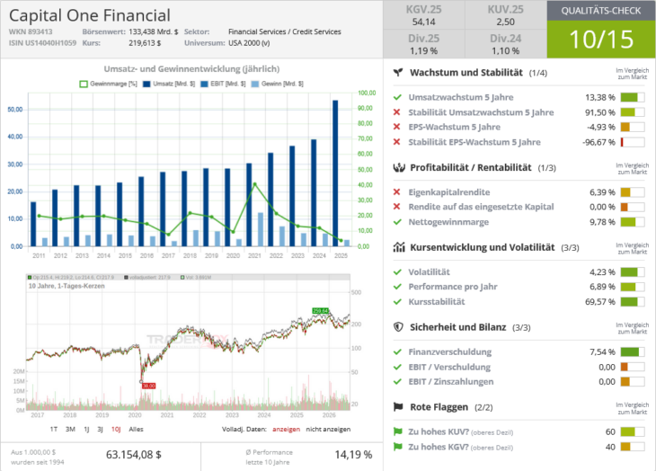Click the QUALITÄTS-CHECK 10/15 score box

pos(601,30)
